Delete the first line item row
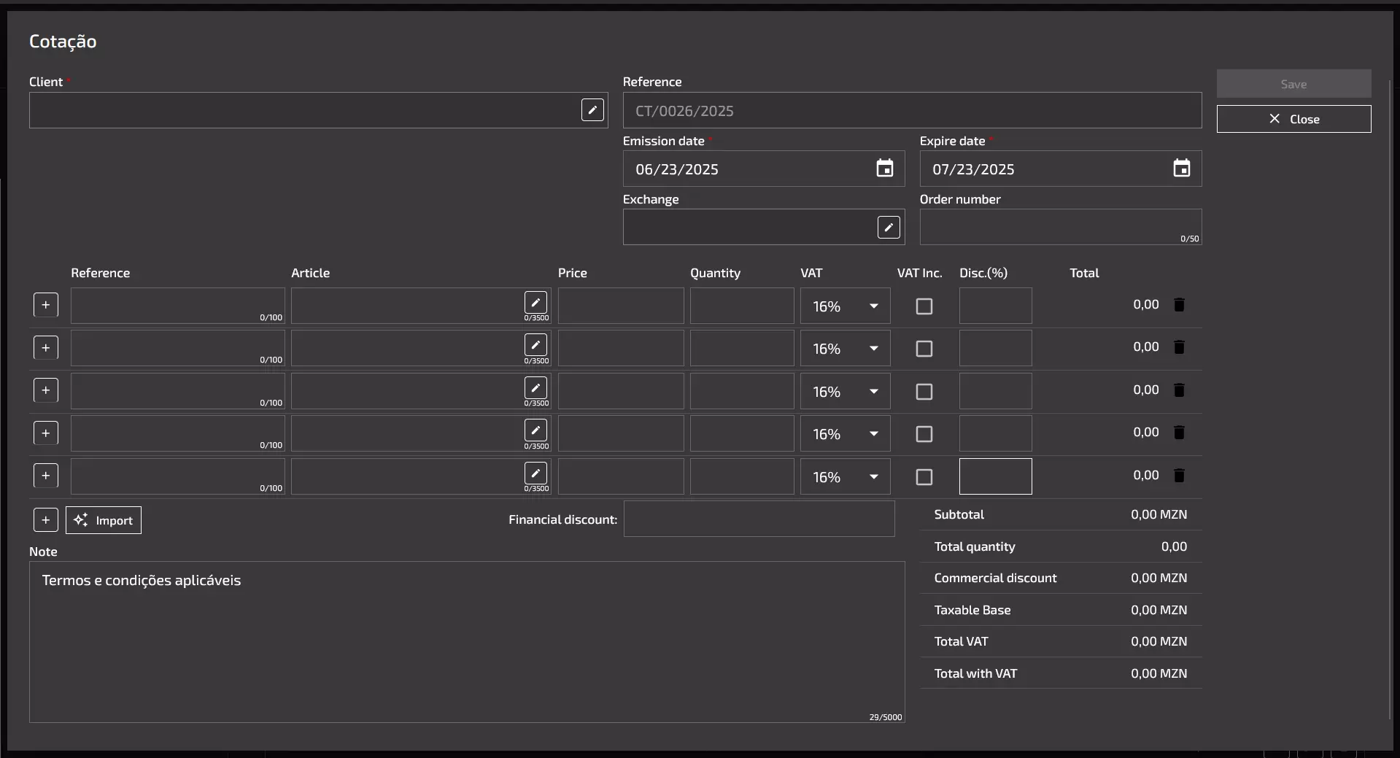Viewport: 1400px width, 758px height. tap(1179, 305)
